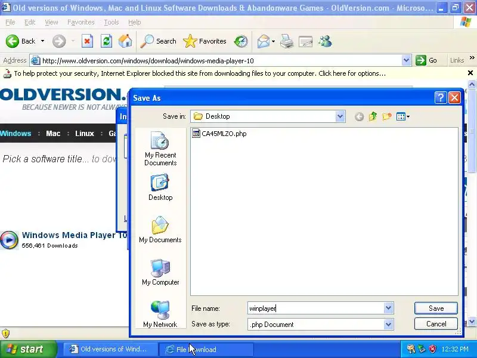Go up one level folder icon
The width and height of the screenshot is (477, 358).
coord(373,116)
